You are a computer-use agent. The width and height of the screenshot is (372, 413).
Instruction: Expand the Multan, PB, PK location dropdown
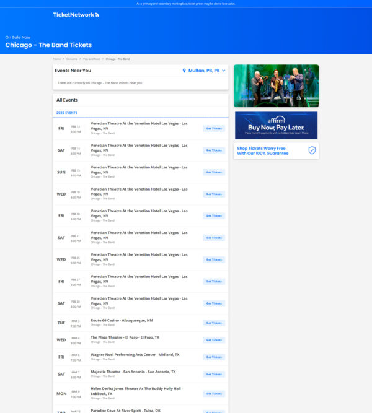(205, 71)
